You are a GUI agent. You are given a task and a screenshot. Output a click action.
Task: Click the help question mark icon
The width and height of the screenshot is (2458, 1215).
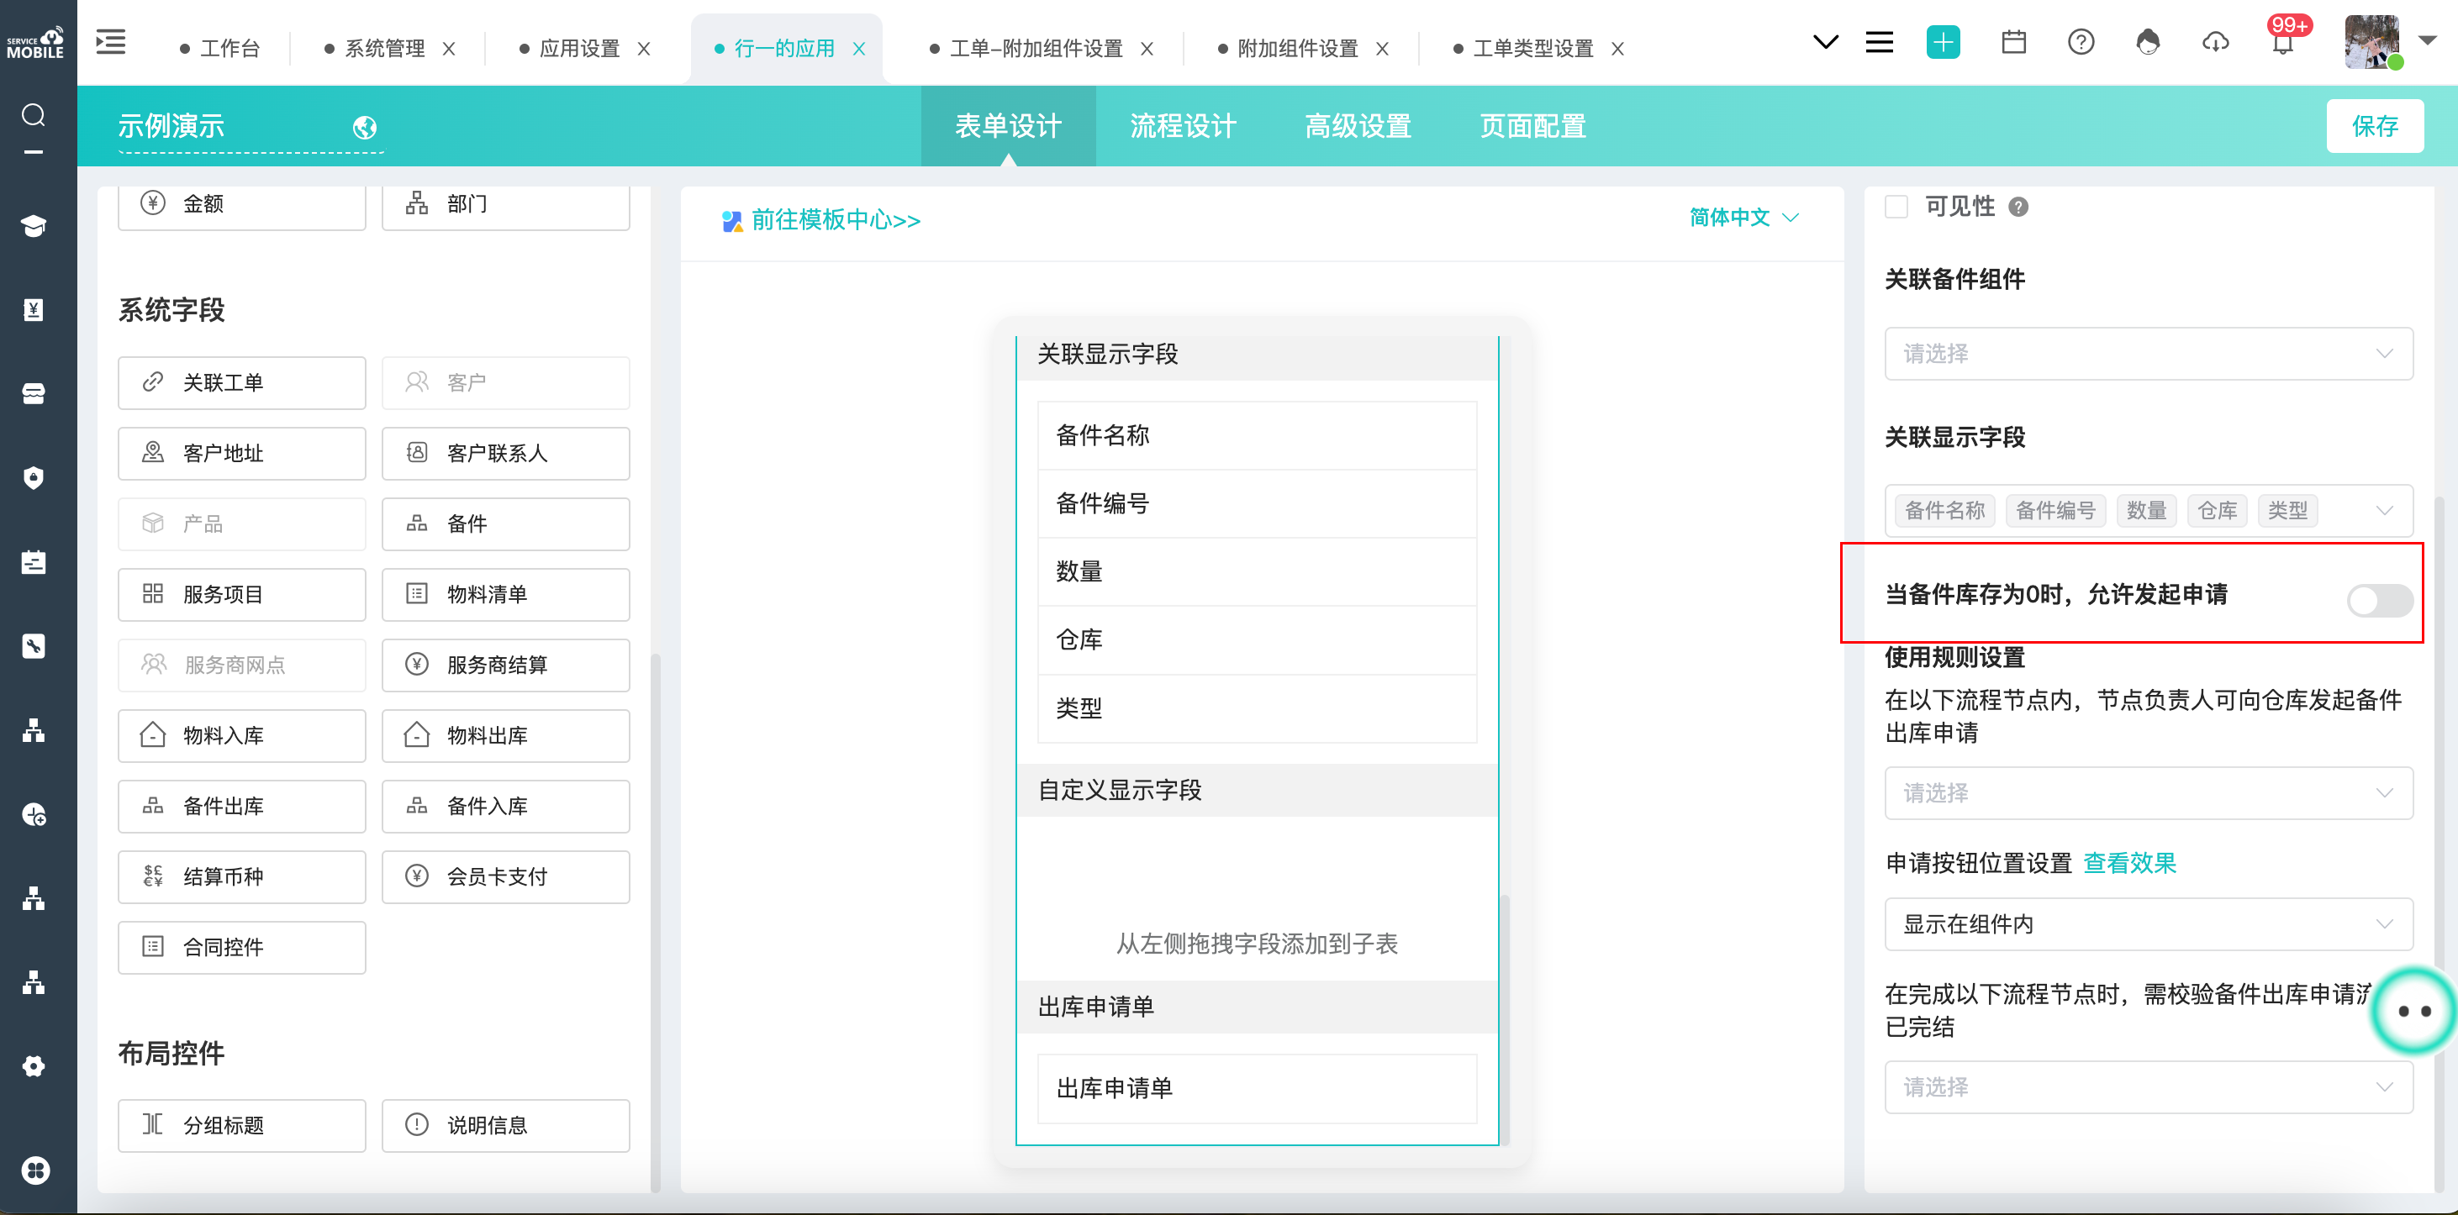click(x=2081, y=43)
